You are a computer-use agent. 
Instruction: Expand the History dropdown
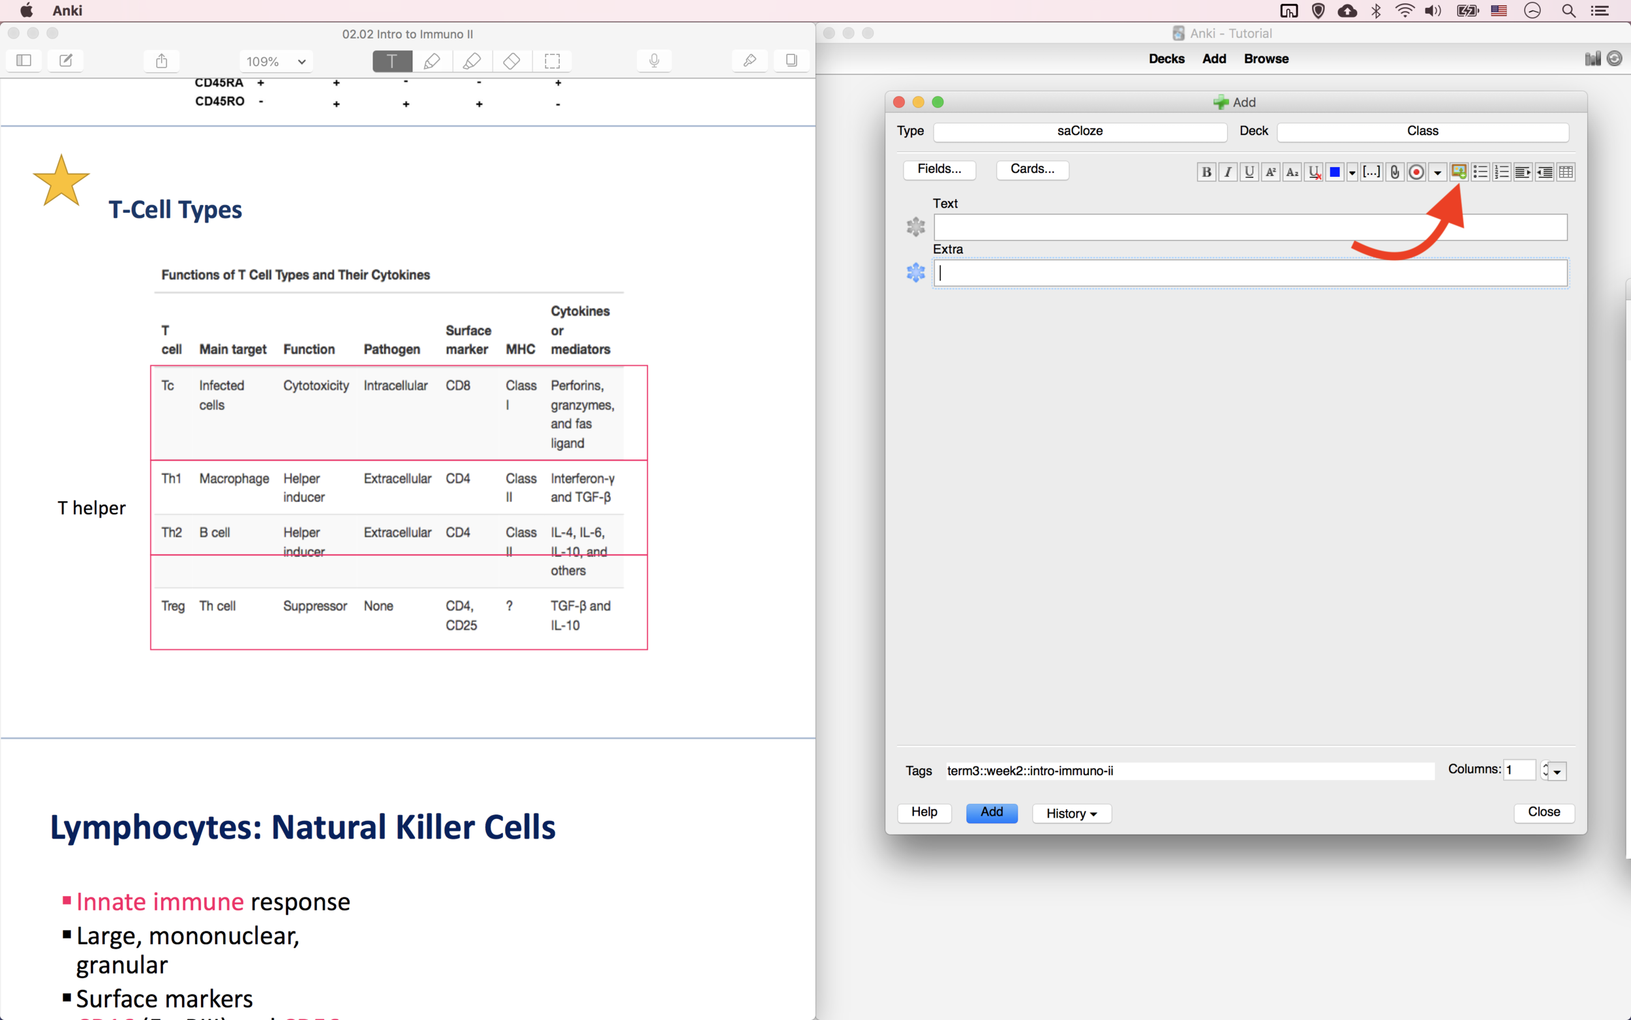[1071, 813]
